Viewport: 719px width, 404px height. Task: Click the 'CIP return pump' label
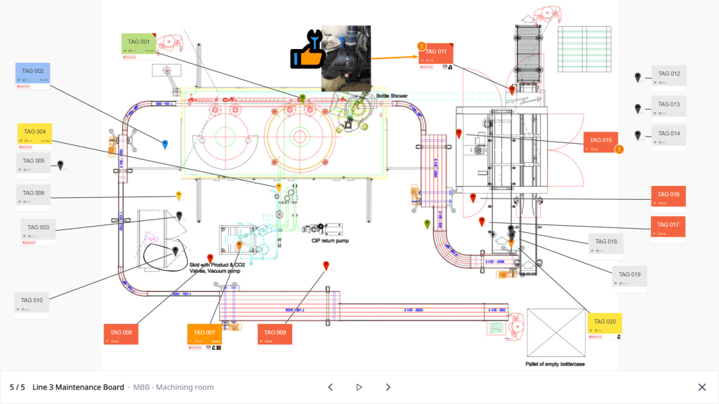[x=330, y=241]
